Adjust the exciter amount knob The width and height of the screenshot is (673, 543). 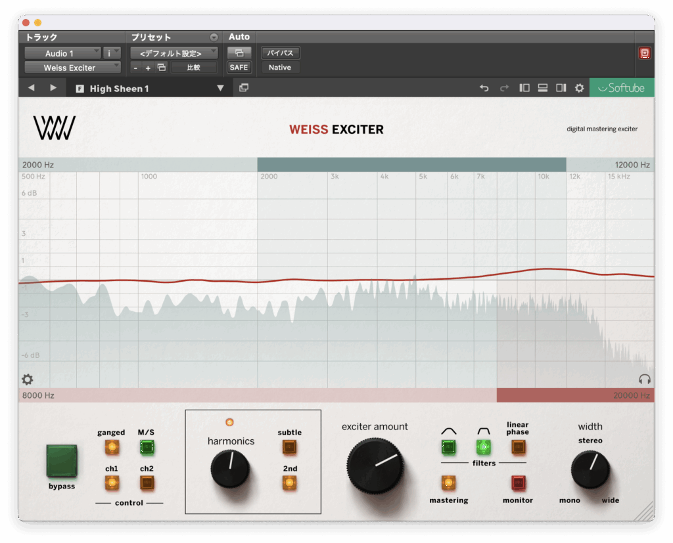(375, 466)
